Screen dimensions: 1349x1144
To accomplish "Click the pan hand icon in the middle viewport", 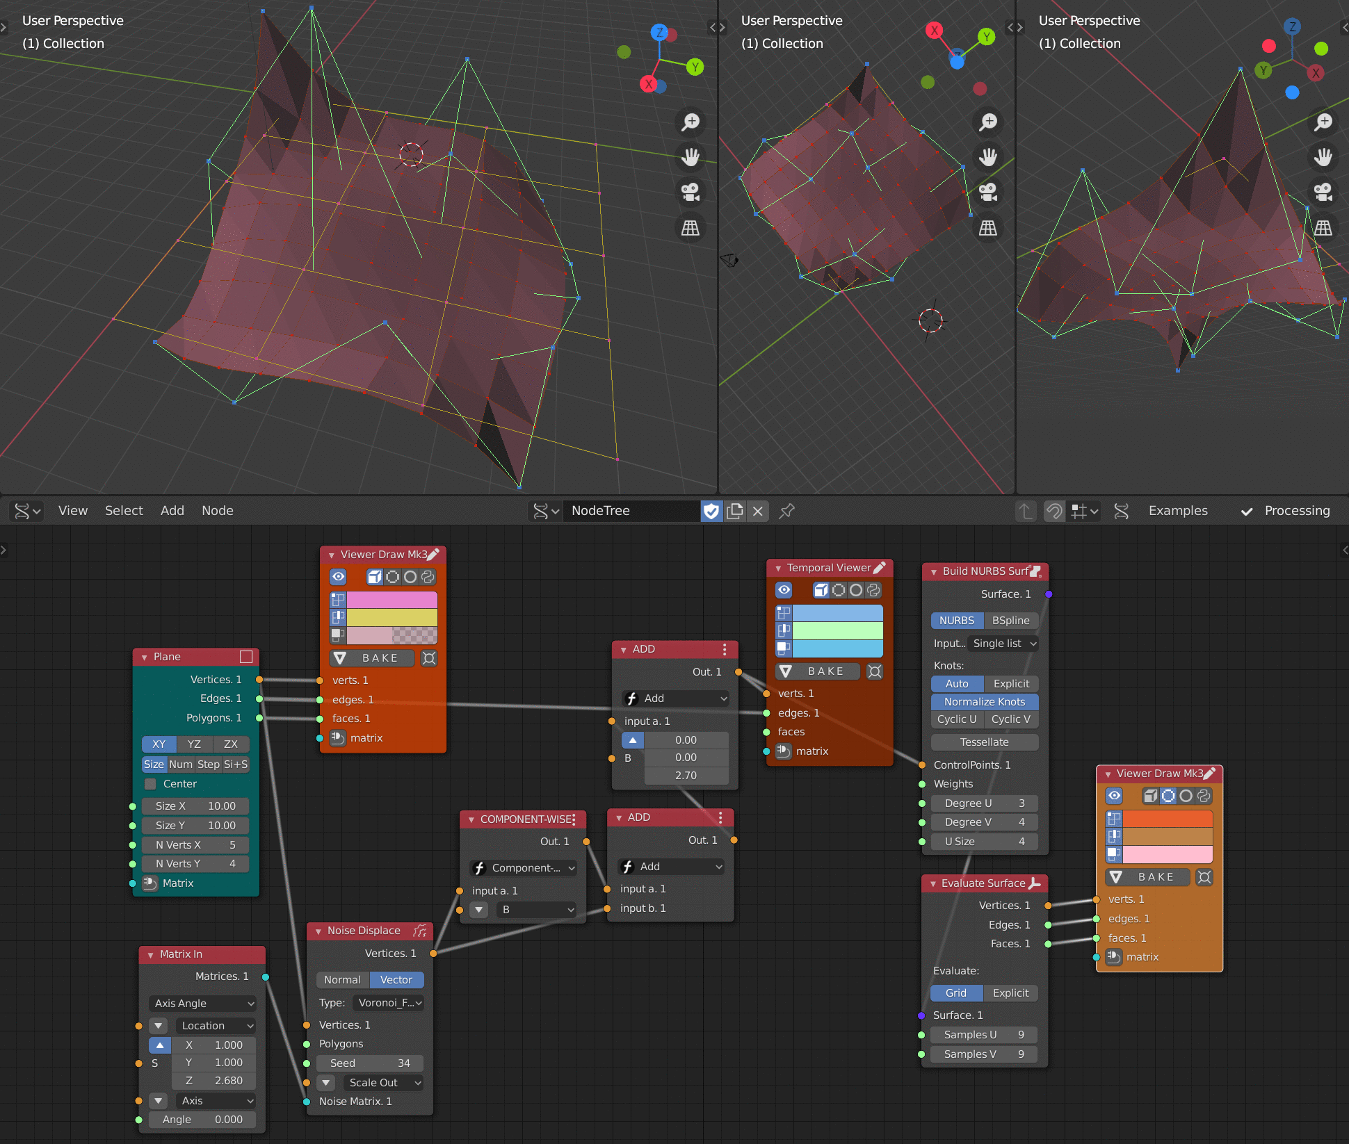I will pos(988,157).
